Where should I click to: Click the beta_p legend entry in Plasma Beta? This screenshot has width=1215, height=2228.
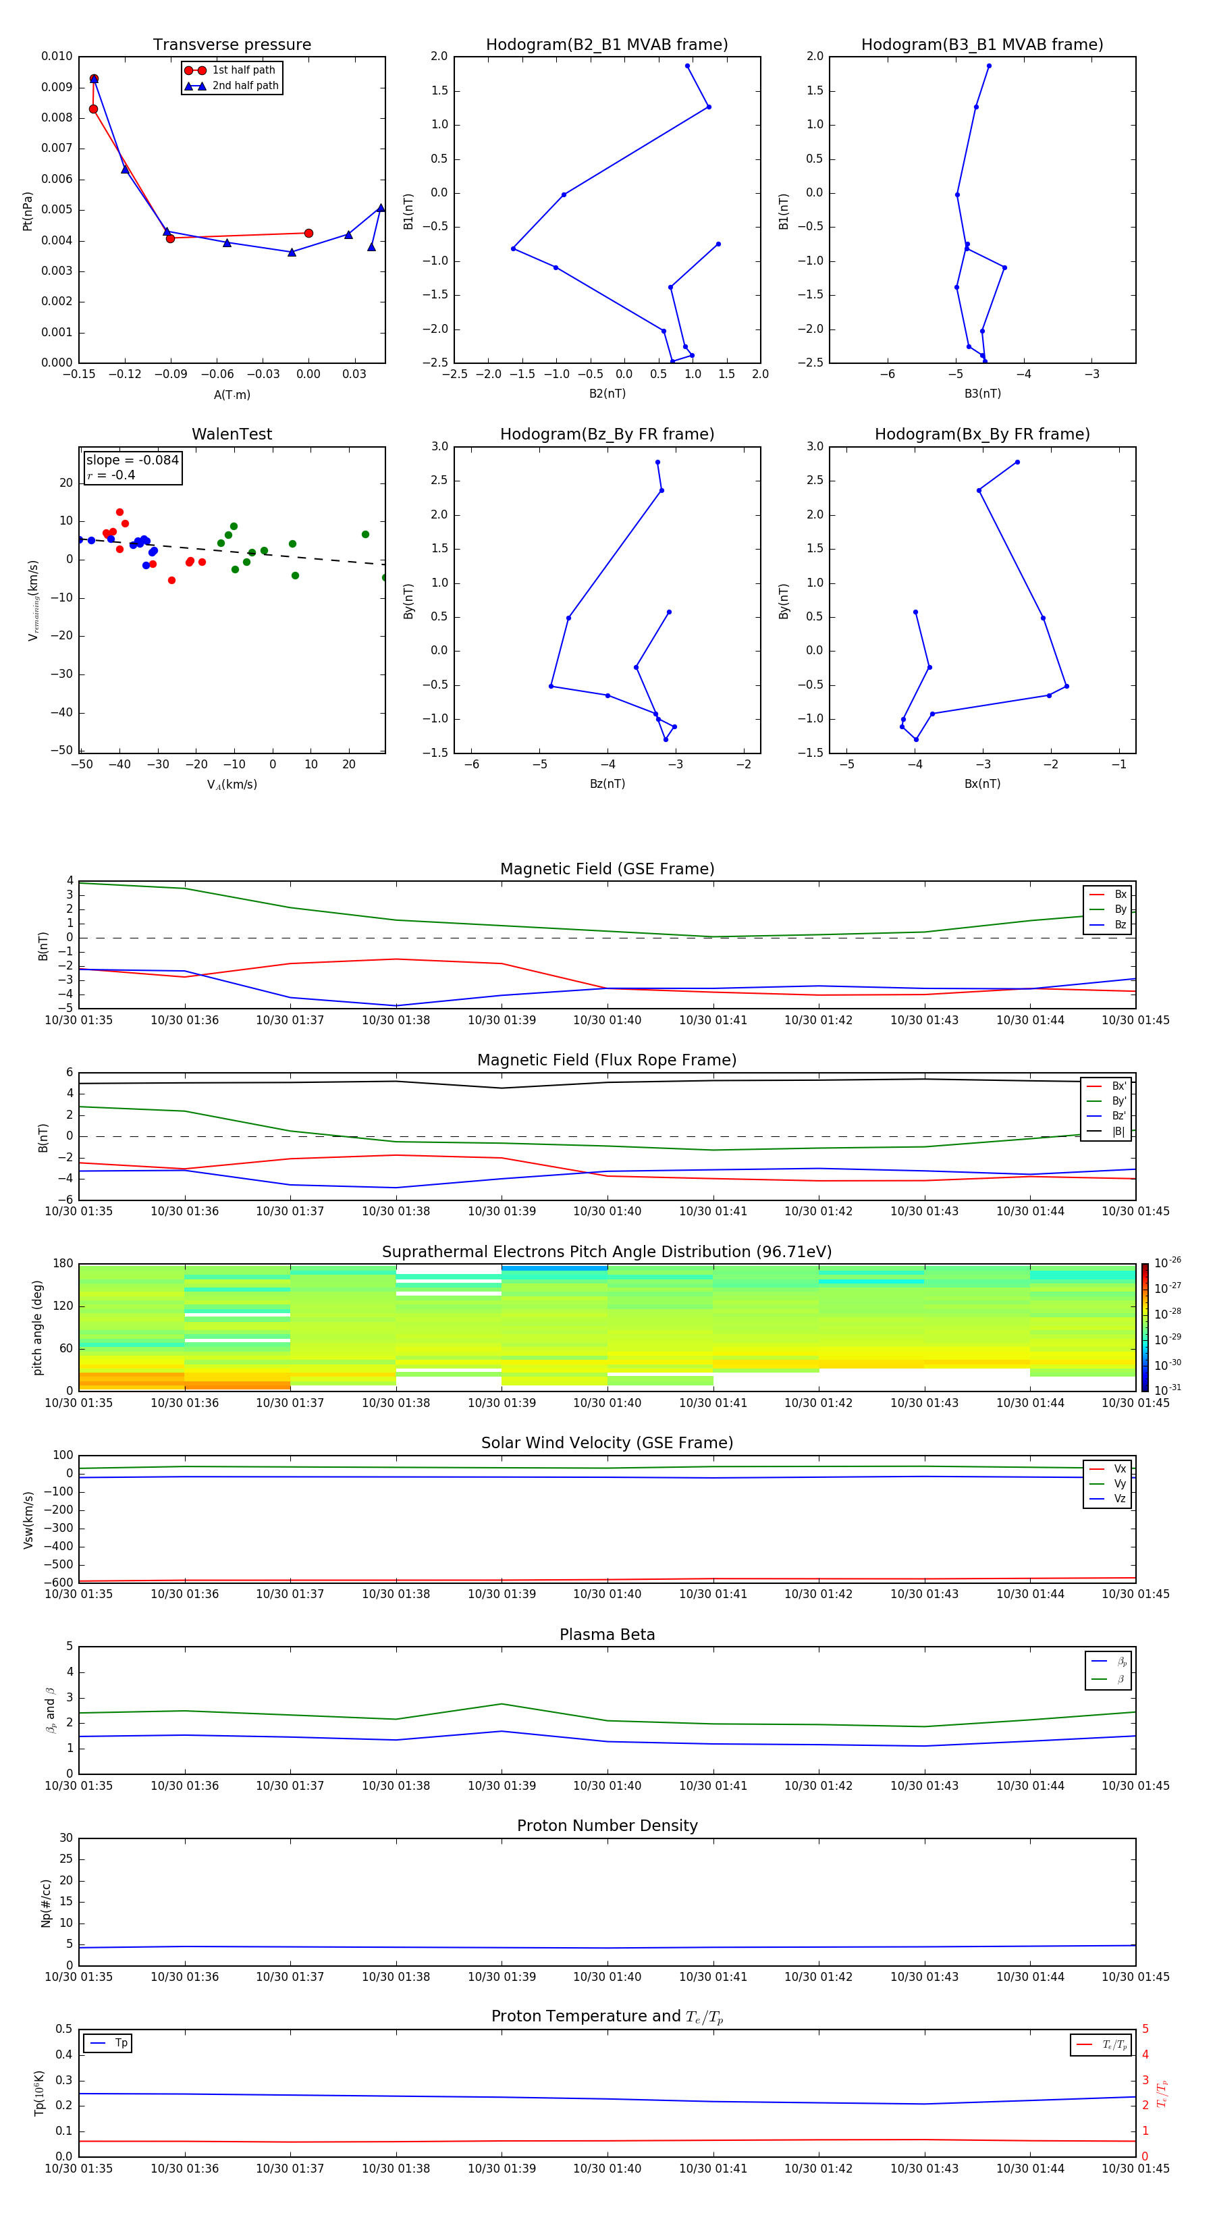[1108, 1661]
